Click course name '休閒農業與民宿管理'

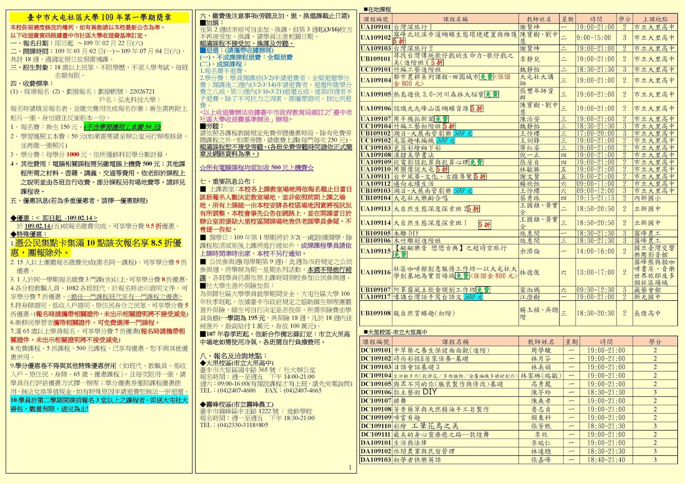424,451
